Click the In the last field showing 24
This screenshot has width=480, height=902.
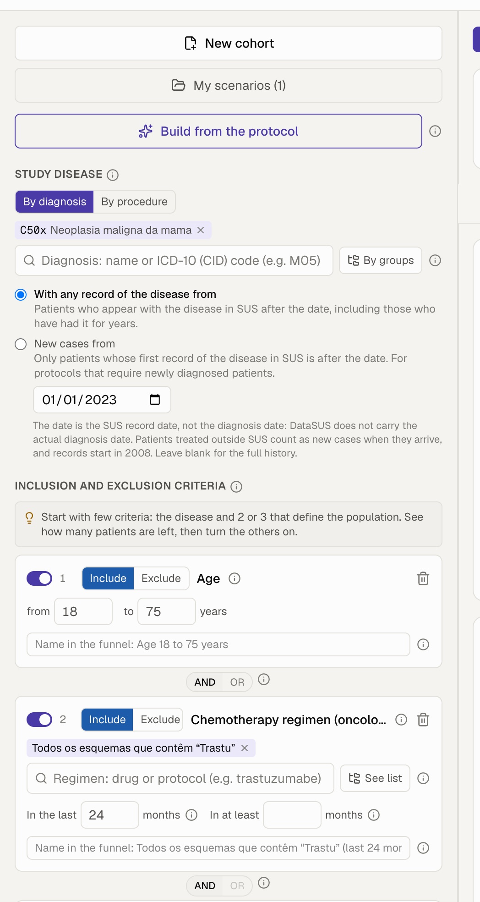click(110, 815)
